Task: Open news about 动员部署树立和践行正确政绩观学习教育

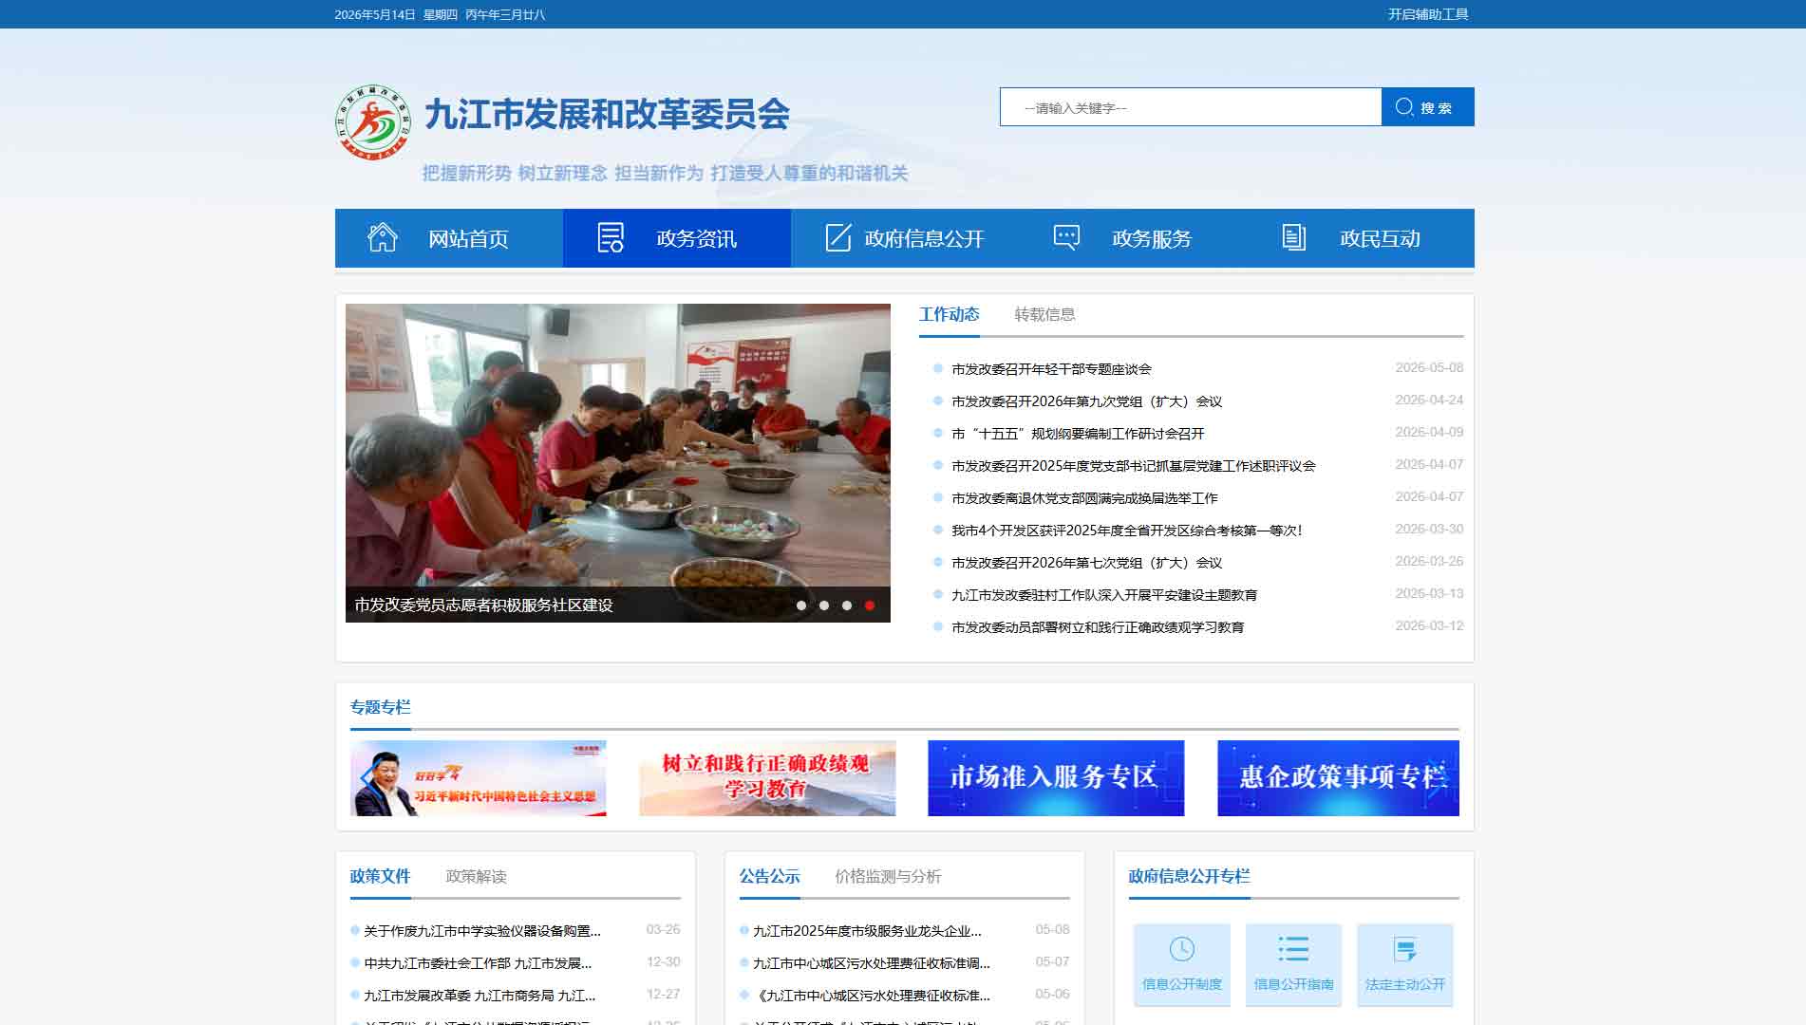Action: coord(1098,627)
